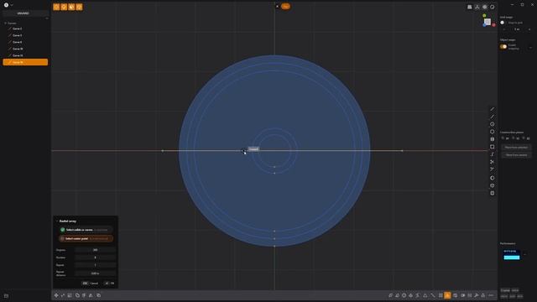Click the third orange selection mode button

(71, 7)
